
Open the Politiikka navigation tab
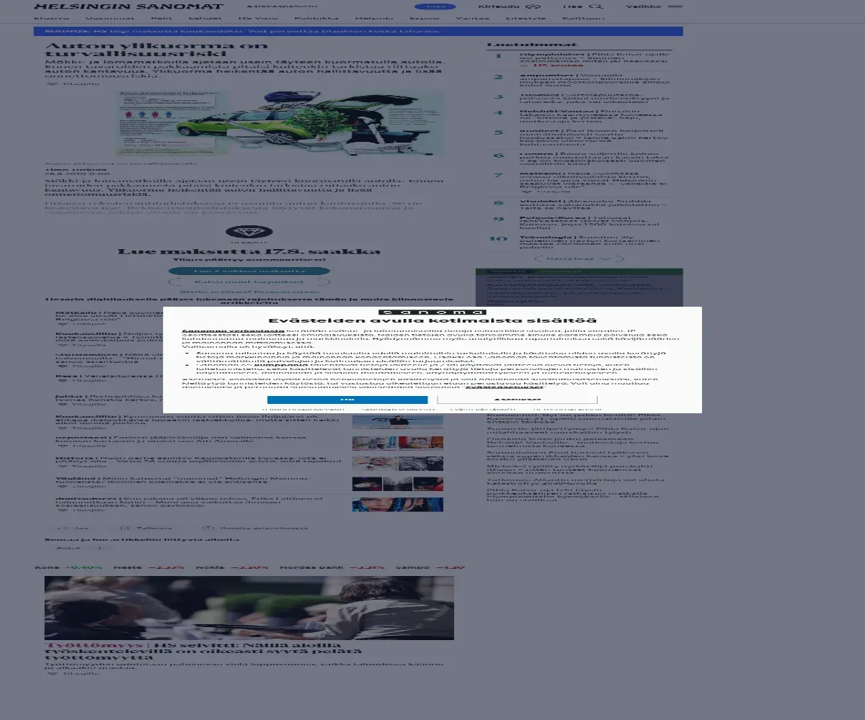[x=316, y=18]
